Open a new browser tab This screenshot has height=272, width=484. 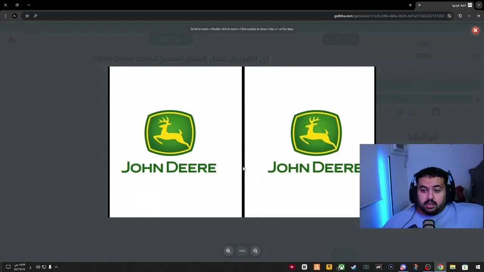tap(410, 5)
